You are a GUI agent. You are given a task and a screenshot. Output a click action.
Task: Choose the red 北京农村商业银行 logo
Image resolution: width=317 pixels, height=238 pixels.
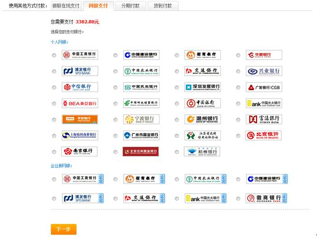click(141, 152)
